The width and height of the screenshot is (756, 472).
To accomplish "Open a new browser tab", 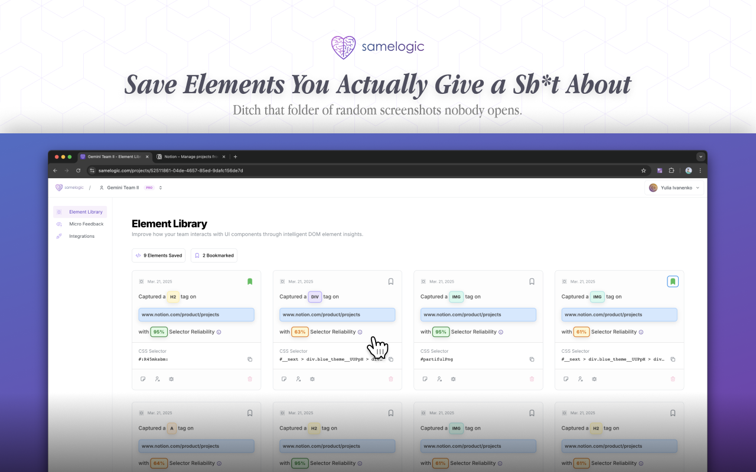I will [x=235, y=157].
